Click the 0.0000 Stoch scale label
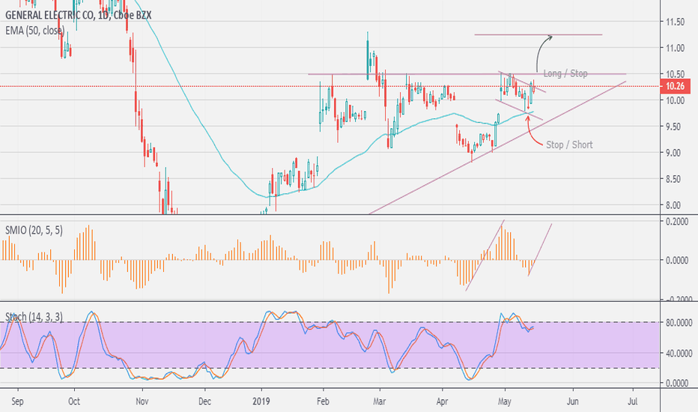The image size is (698, 412). pos(679,383)
